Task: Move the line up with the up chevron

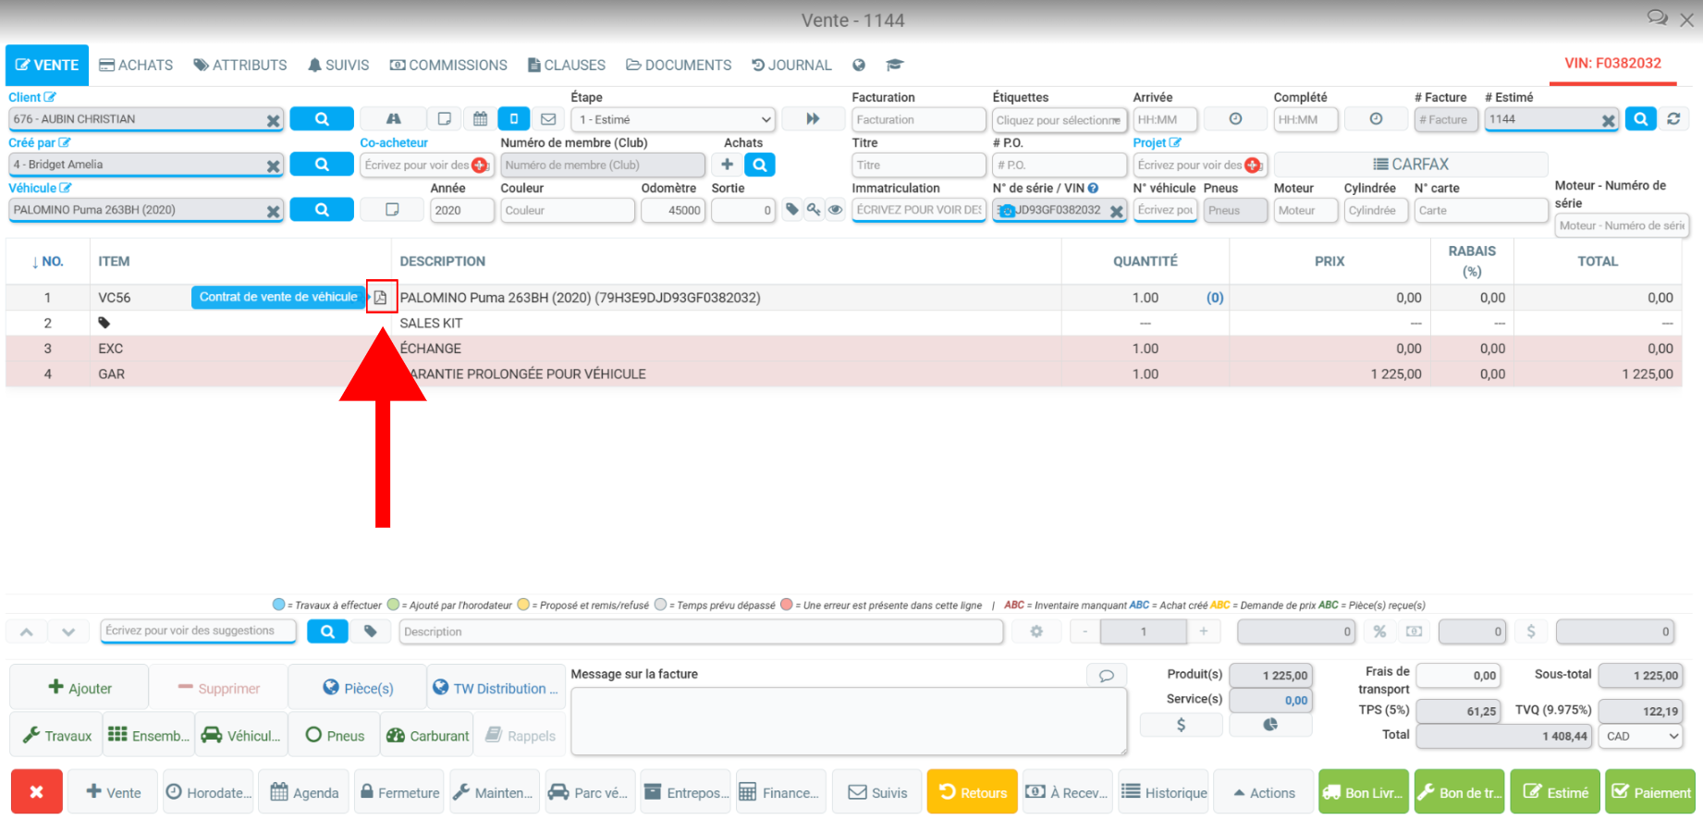Action: (27, 632)
